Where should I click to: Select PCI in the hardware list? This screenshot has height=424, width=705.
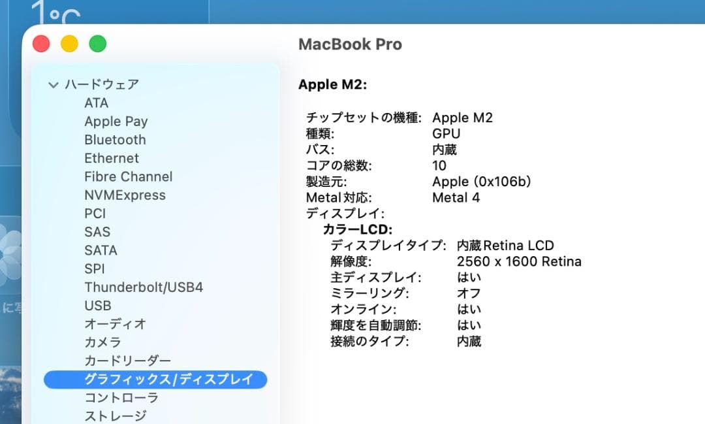coord(95,213)
